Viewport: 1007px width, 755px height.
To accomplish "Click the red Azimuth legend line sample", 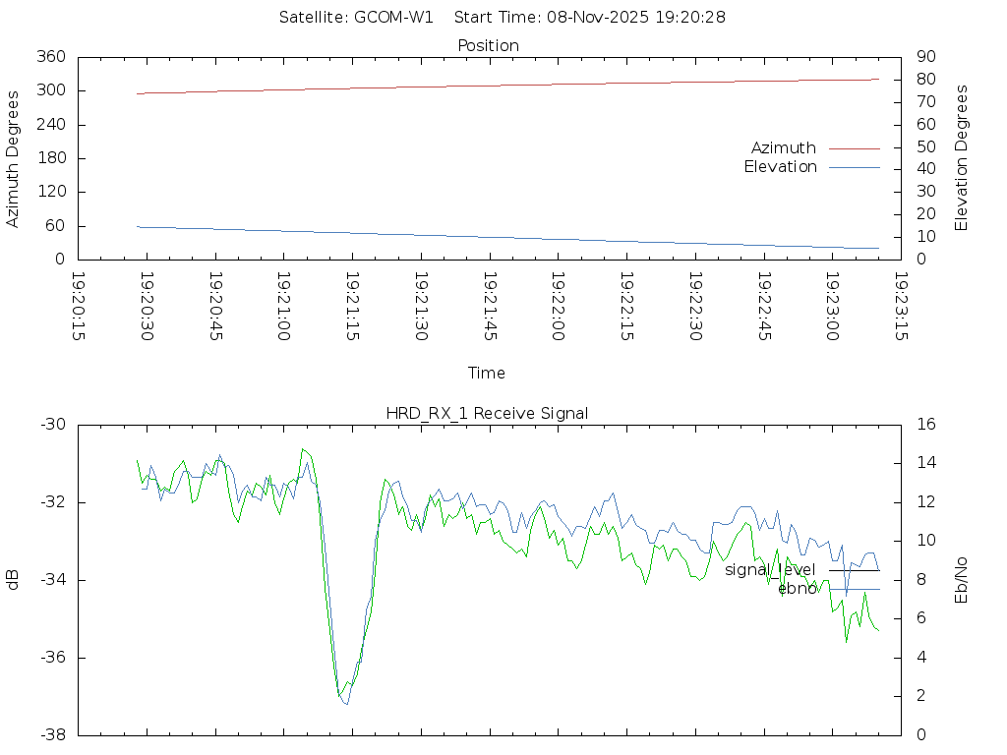I will 854,148.
